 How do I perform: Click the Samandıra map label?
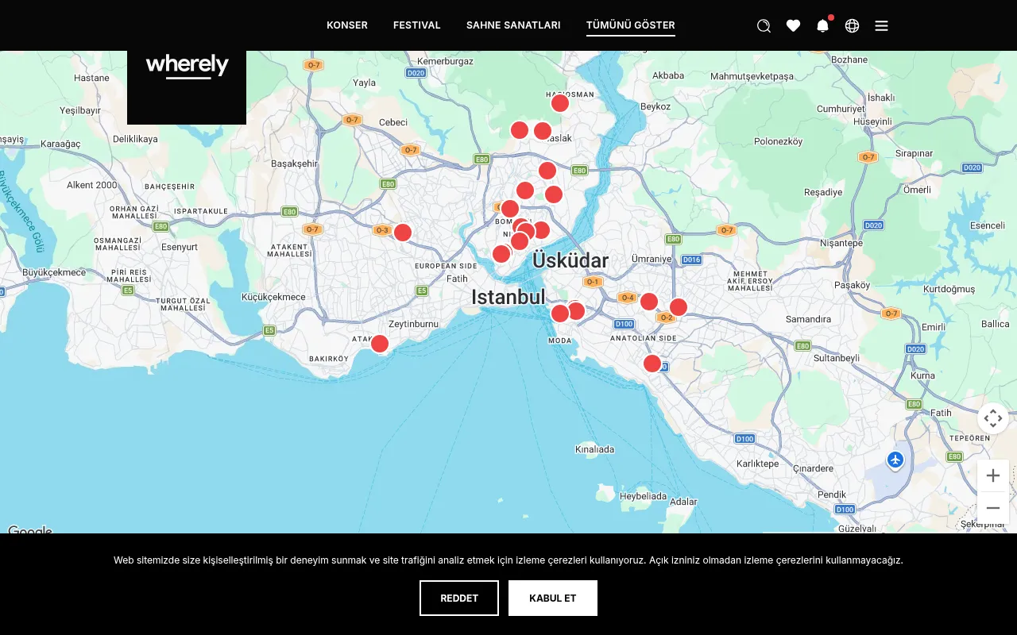tap(808, 319)
